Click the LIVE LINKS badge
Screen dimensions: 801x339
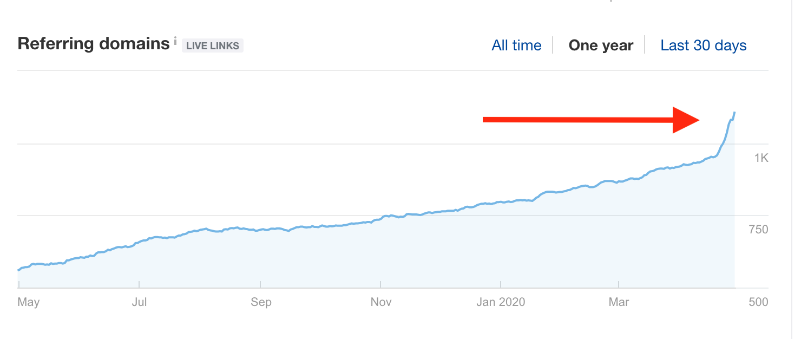pyautogui.click(x=213, y=46)
